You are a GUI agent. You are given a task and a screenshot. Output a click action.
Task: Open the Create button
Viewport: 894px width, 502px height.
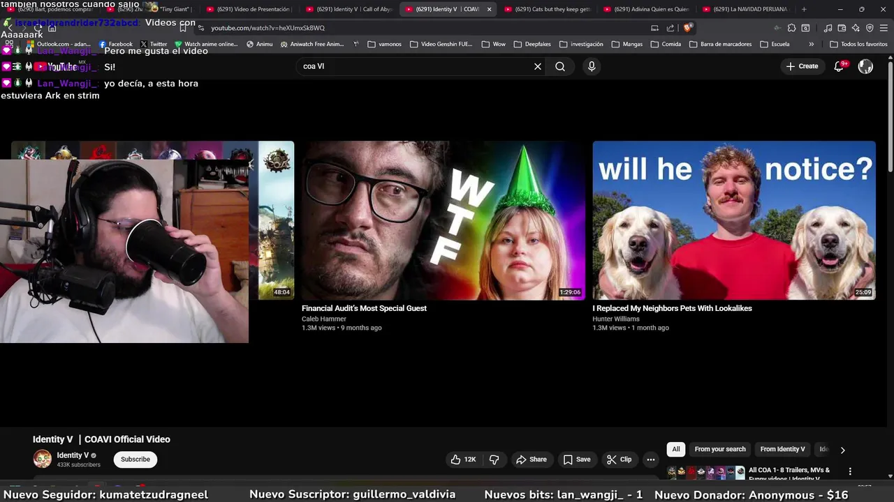802,66
